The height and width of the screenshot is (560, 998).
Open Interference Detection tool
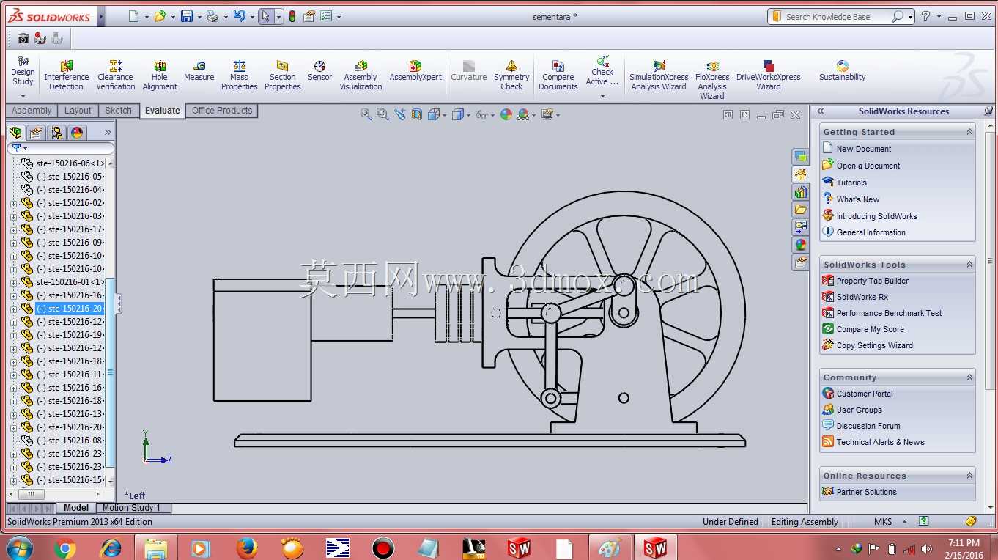click(x=66, y=75)
